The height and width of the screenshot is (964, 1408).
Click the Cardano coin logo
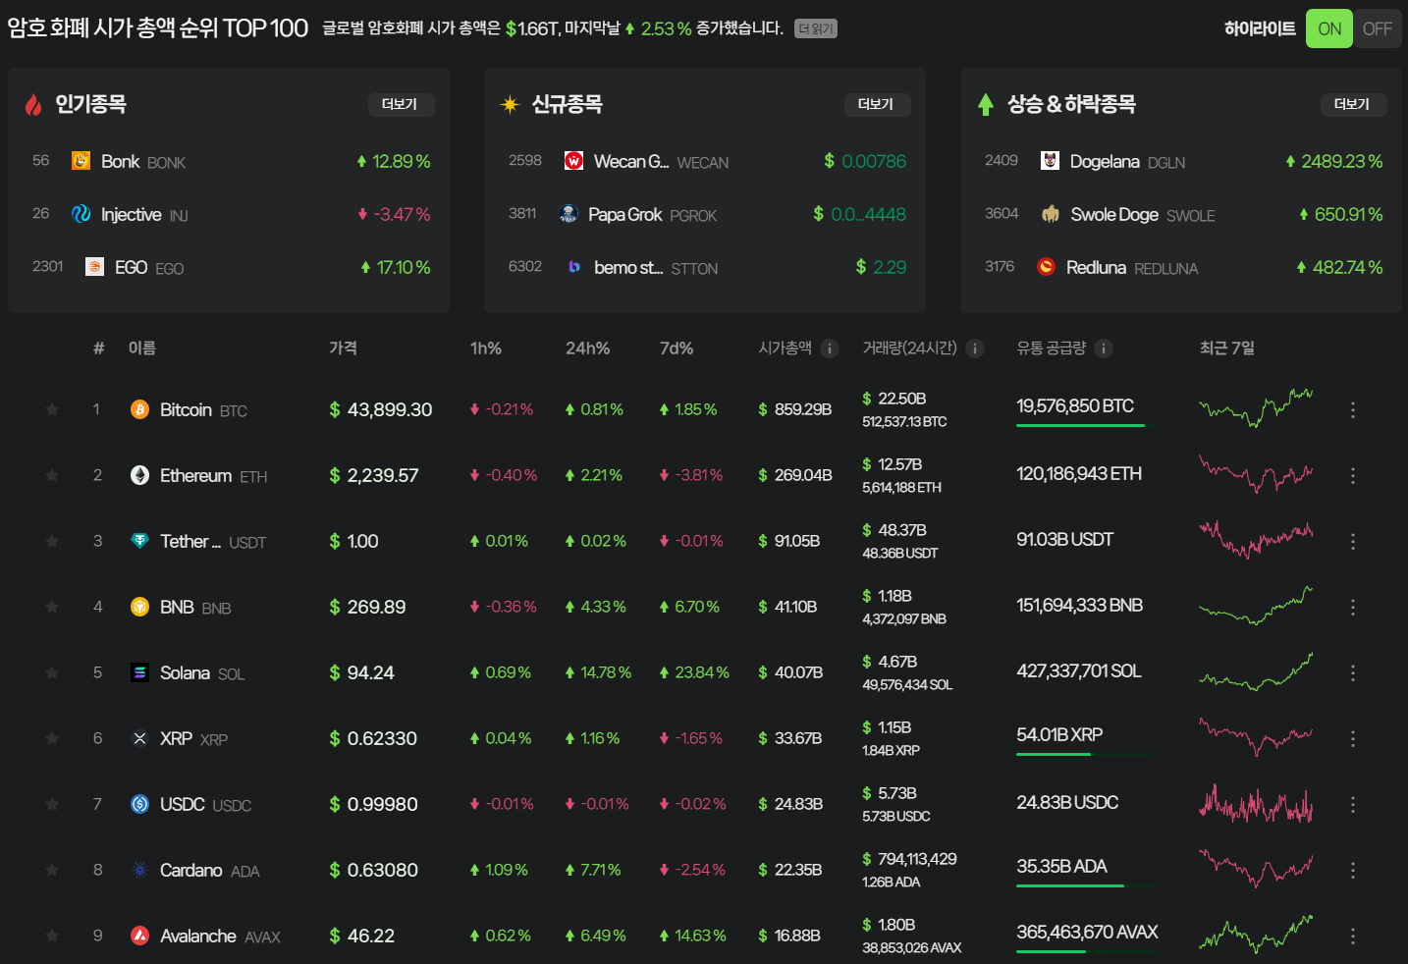[x=140, y=870]
